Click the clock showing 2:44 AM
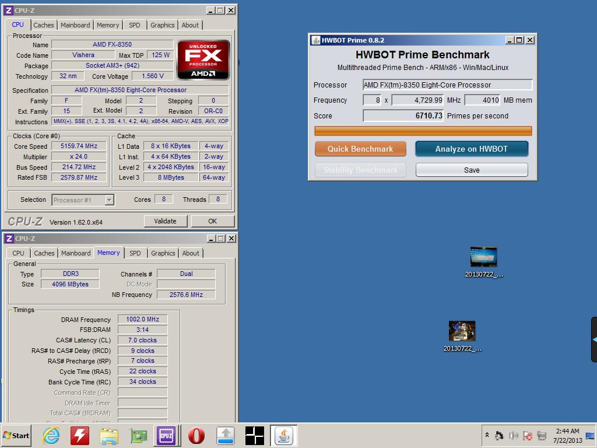The image size is (597, 448). tap(567, 431)
